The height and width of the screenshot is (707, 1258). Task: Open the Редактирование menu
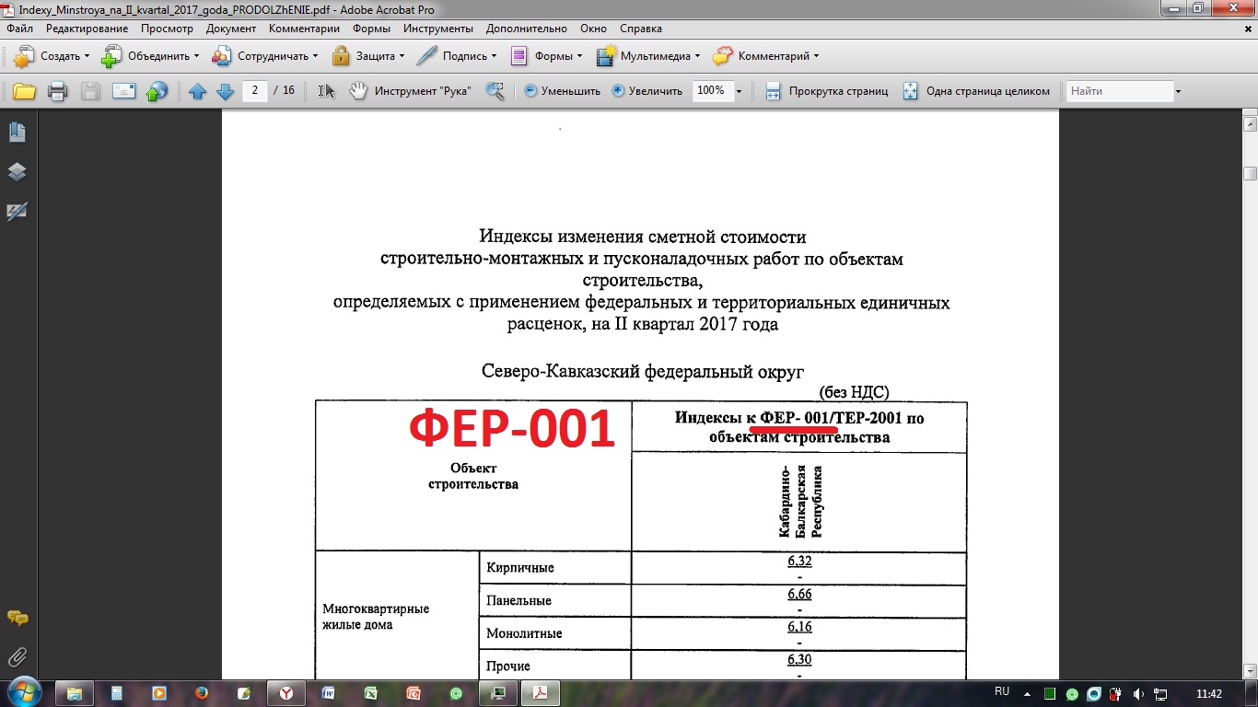coord(87,29)
